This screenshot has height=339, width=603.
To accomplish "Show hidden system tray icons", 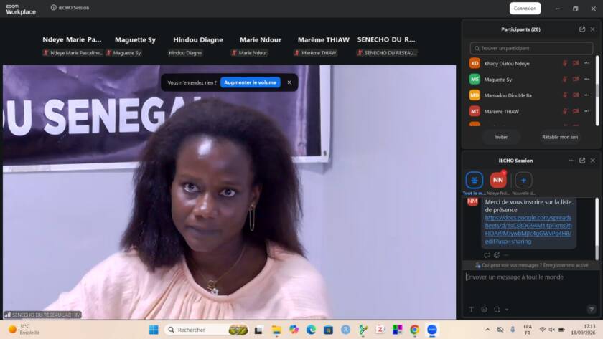I will [487, 330].
